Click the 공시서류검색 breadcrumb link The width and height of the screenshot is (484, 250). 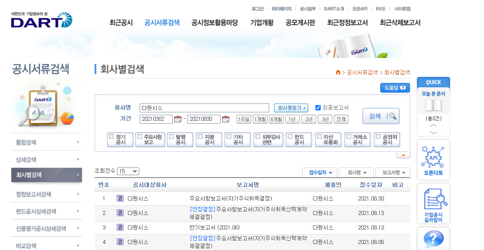click(x=362, y=72)
